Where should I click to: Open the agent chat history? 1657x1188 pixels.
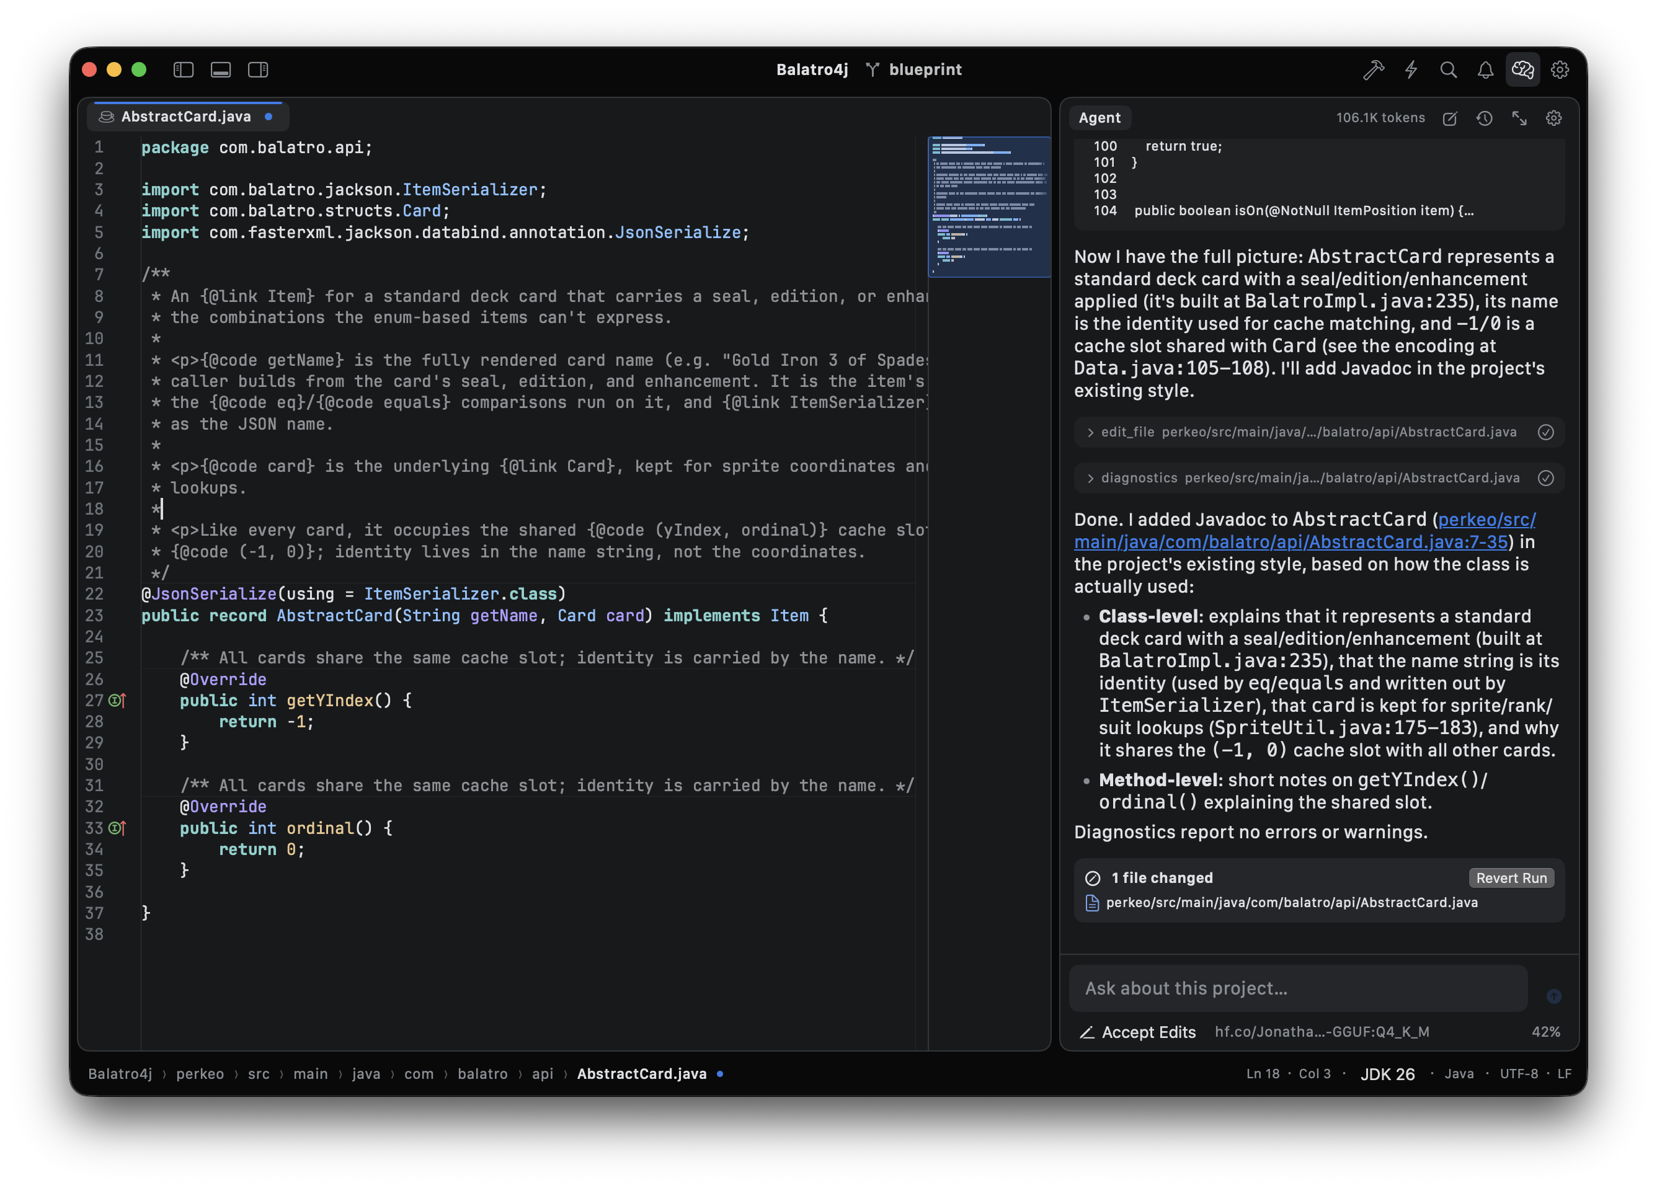click(x=1484, y=118)
